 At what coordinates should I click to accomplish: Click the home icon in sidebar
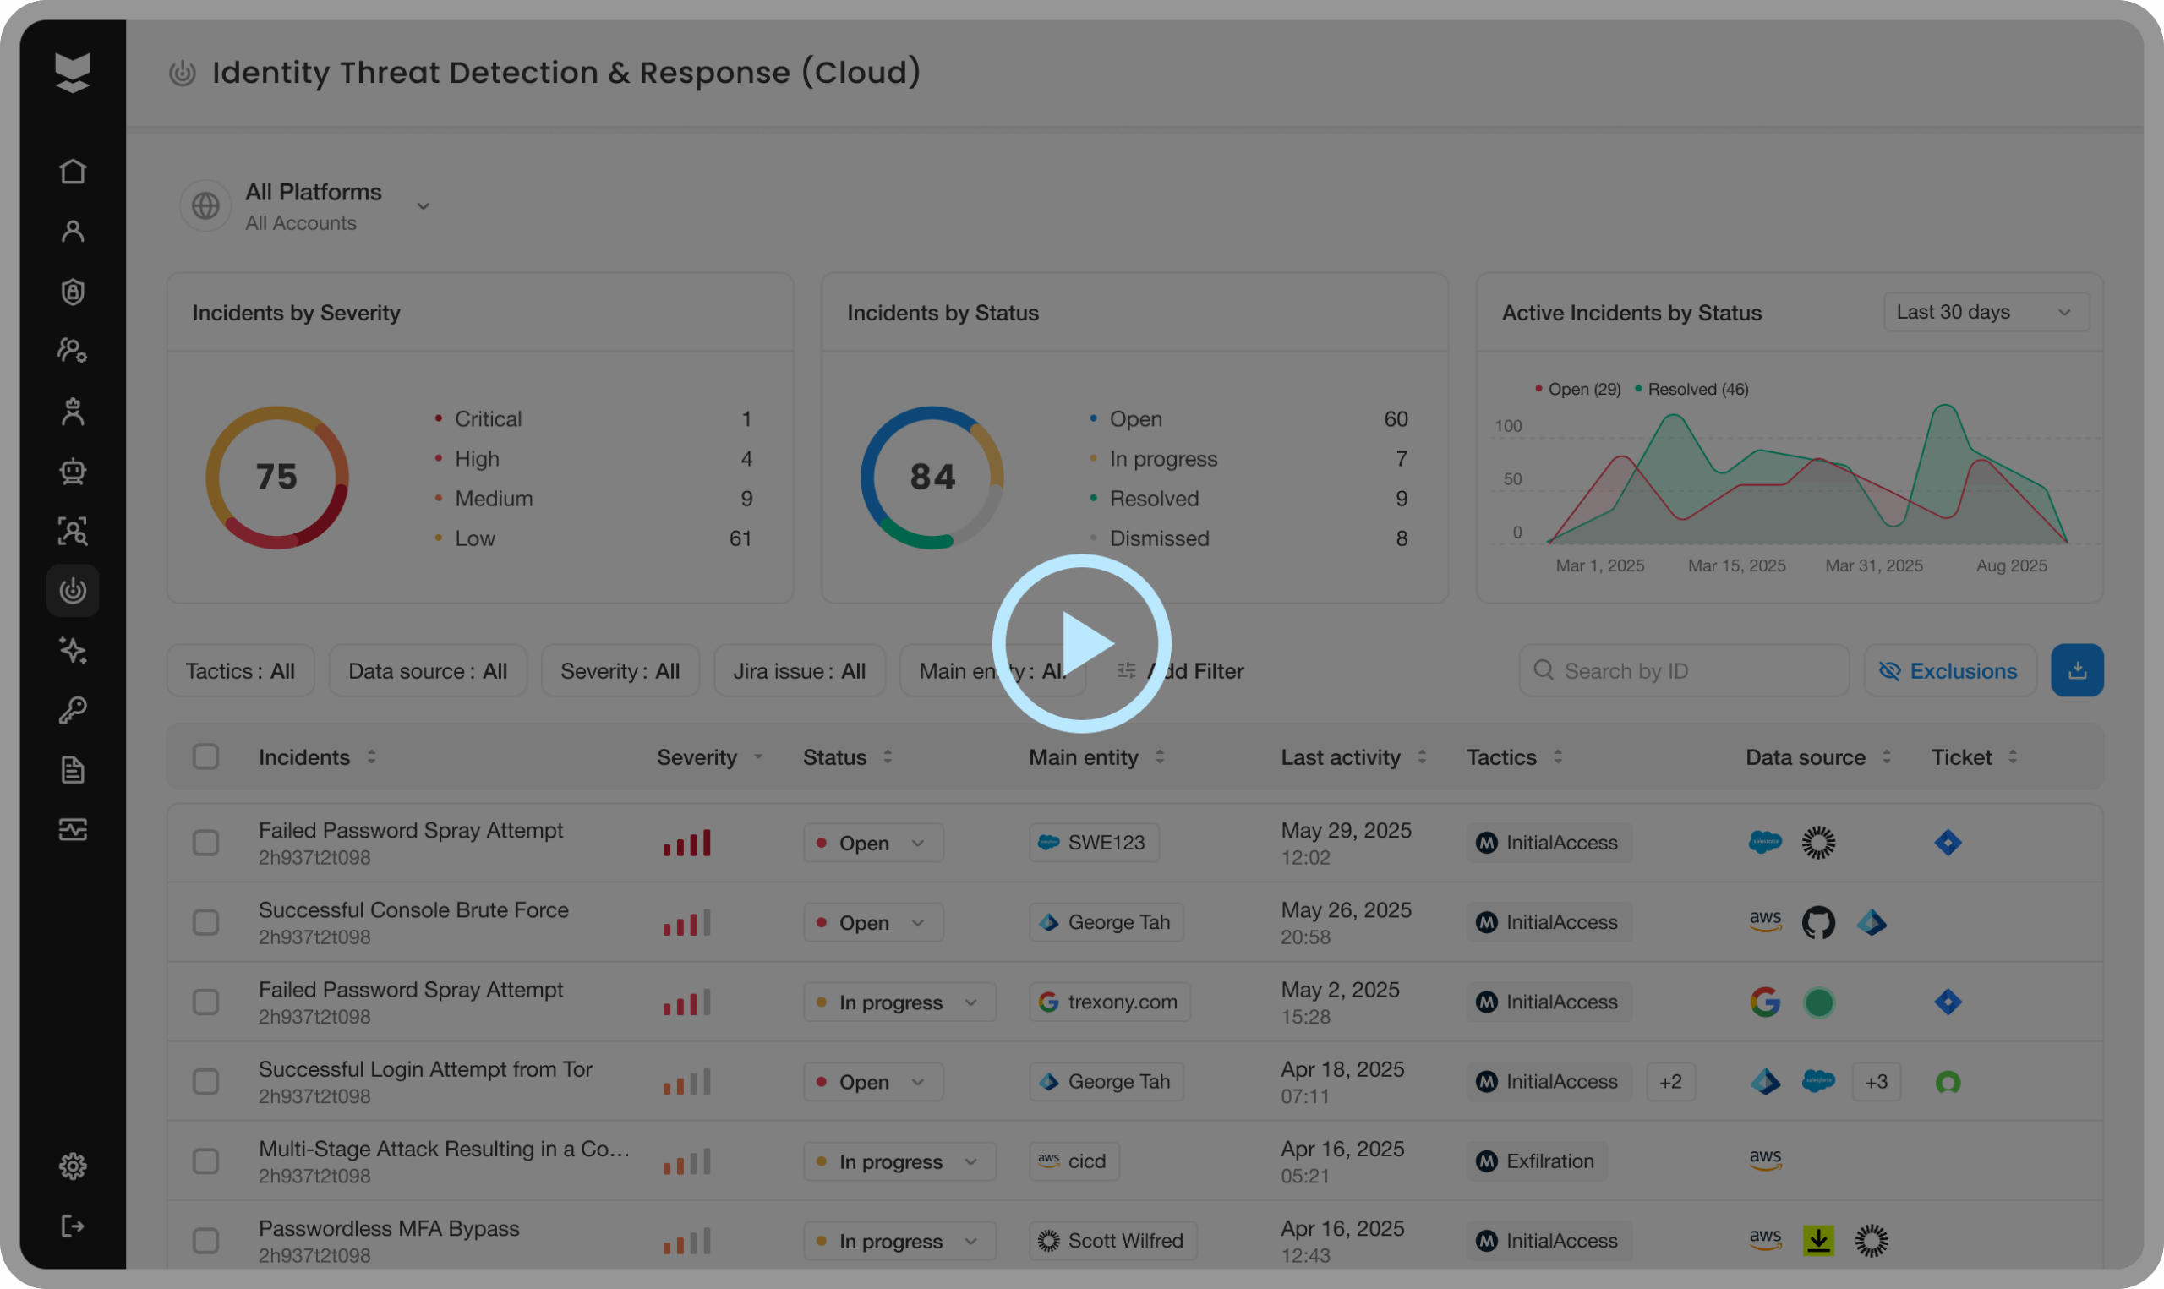click(x=73, y=171)
